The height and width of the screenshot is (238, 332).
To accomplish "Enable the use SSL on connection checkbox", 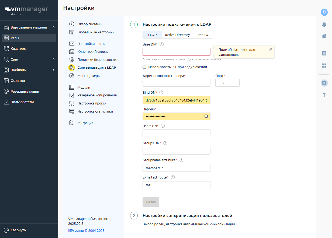I will (x=145, y=67).
